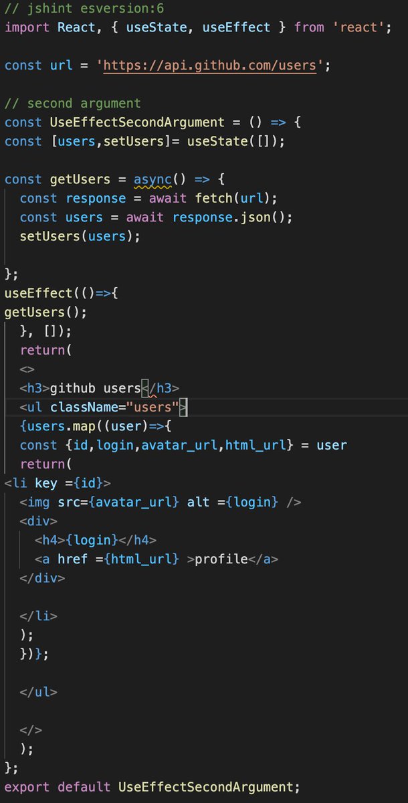Viewport: 408px width, 803px height.
Task: Click '{login}' inside the h4 element
Action: 92,539
